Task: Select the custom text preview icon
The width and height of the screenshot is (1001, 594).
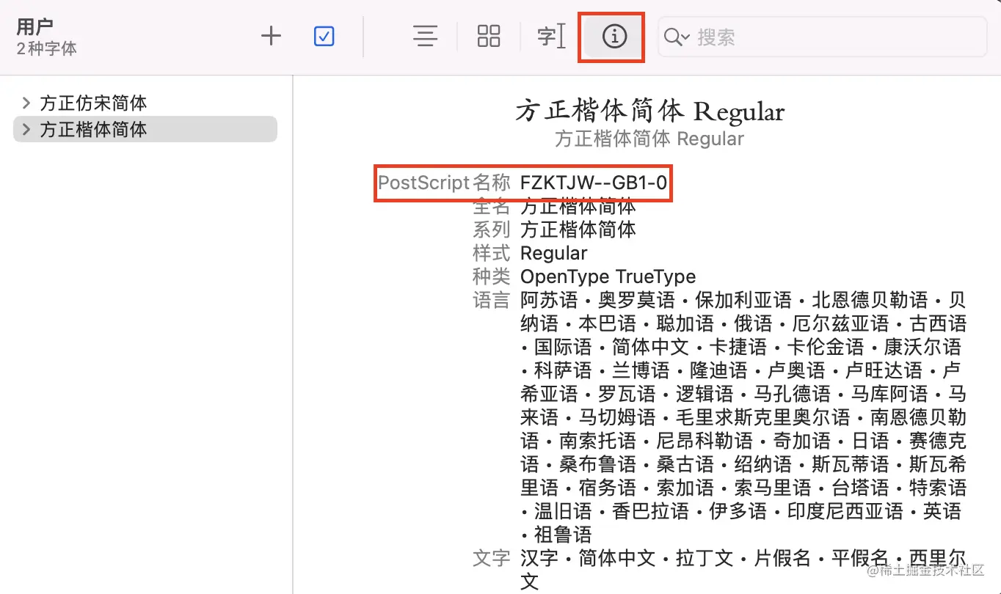Action: (x=551, y=36)
